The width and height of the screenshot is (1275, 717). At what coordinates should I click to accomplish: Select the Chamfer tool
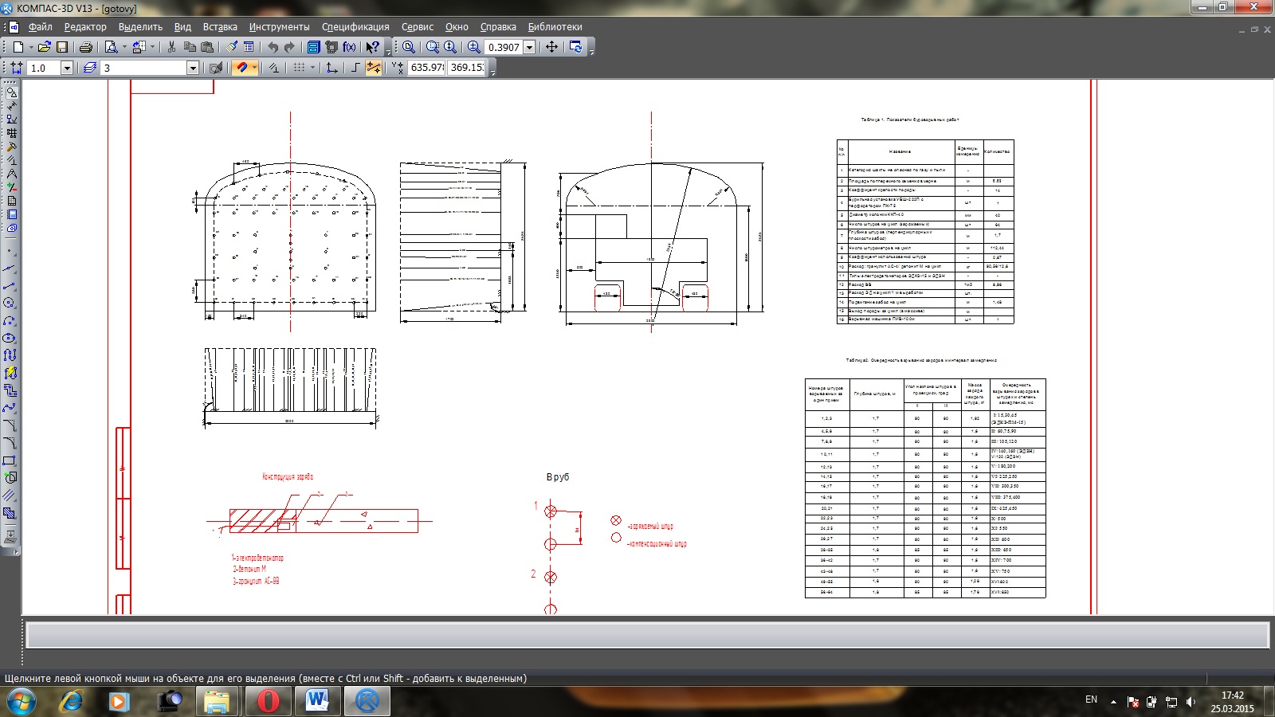[x=10, y=426]
